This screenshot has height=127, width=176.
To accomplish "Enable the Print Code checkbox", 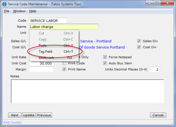I will (64, 63).
